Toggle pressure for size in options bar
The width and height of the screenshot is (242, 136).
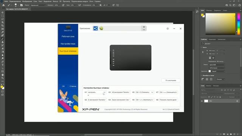113,5
